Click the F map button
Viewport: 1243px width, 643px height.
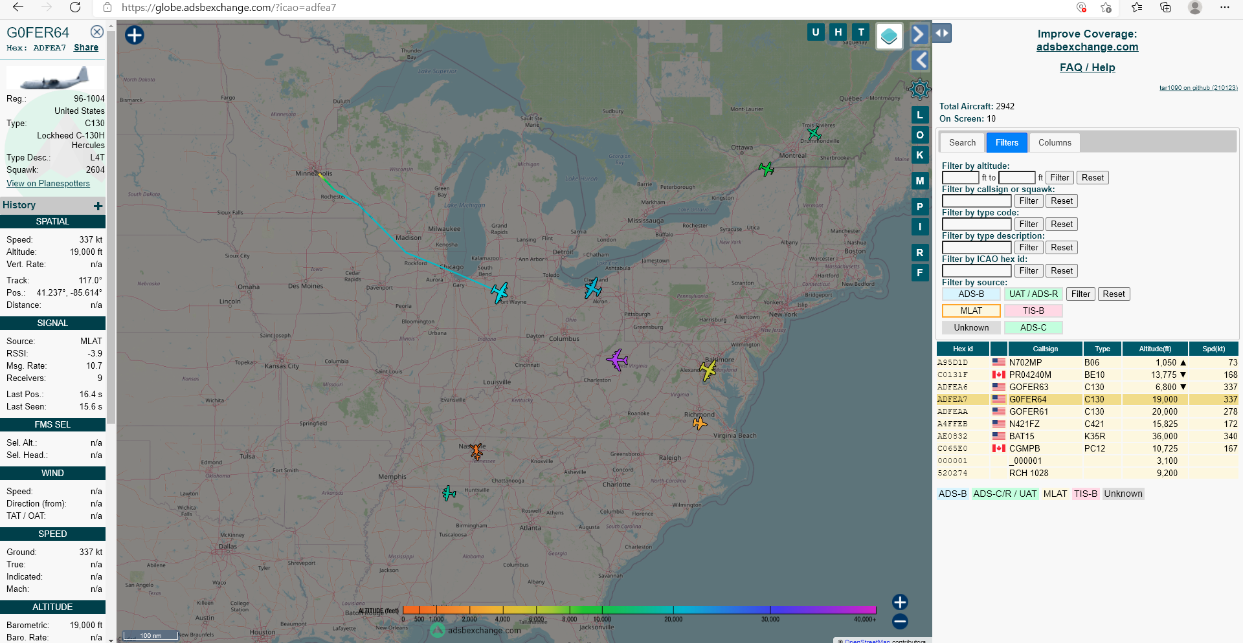coord(920,273)
